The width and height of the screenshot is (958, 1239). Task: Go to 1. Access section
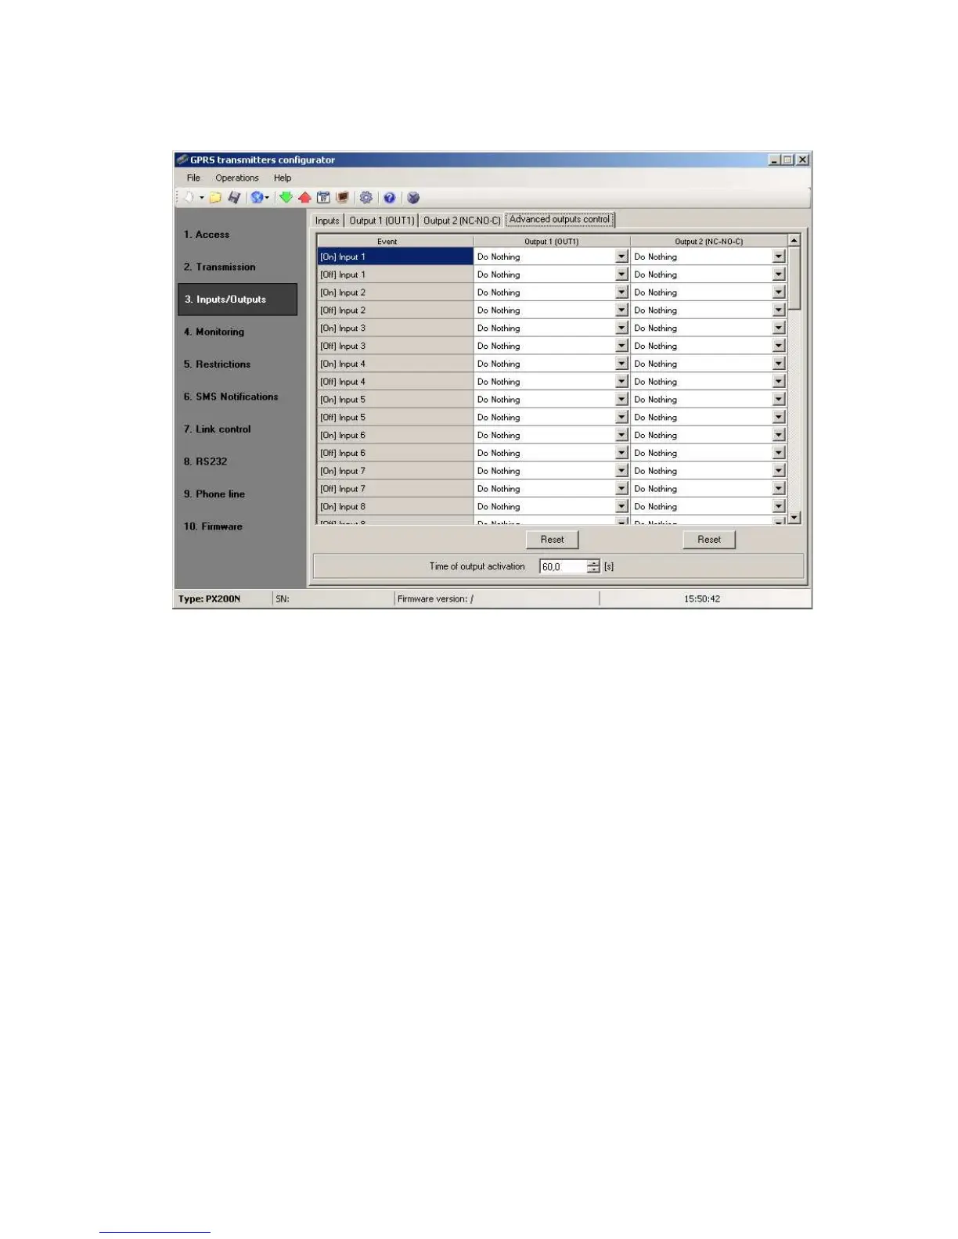207,235
